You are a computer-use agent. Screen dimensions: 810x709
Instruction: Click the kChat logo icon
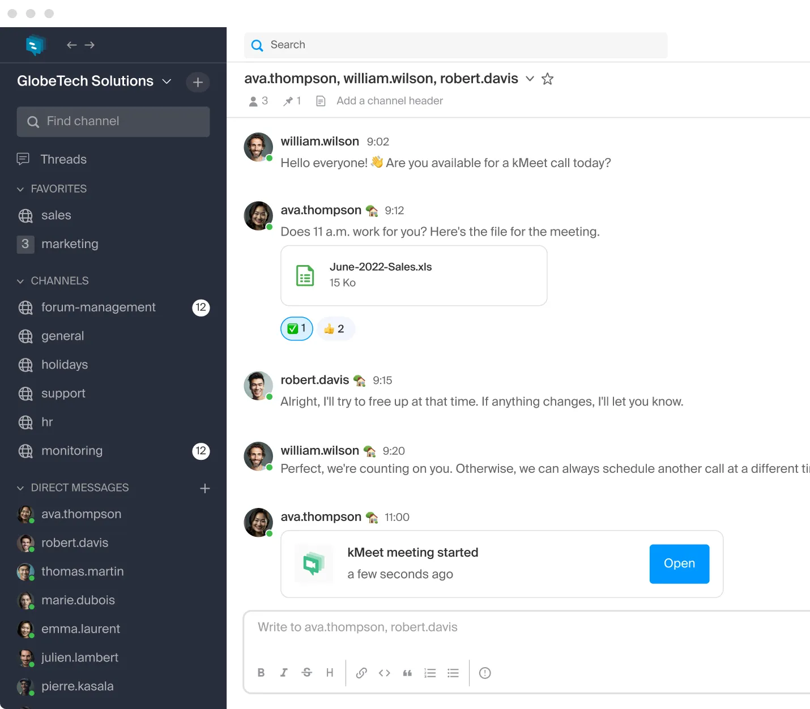35,45
